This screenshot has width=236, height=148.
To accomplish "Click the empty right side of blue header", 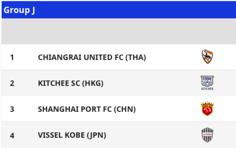I will tap(157, 10).
